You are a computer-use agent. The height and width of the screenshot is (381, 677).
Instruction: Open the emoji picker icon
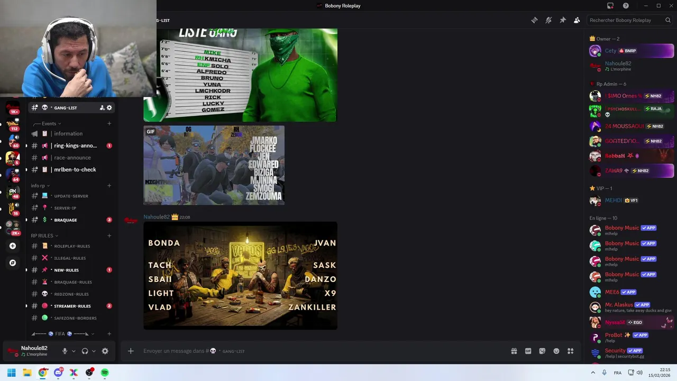[x=556, y=351]
